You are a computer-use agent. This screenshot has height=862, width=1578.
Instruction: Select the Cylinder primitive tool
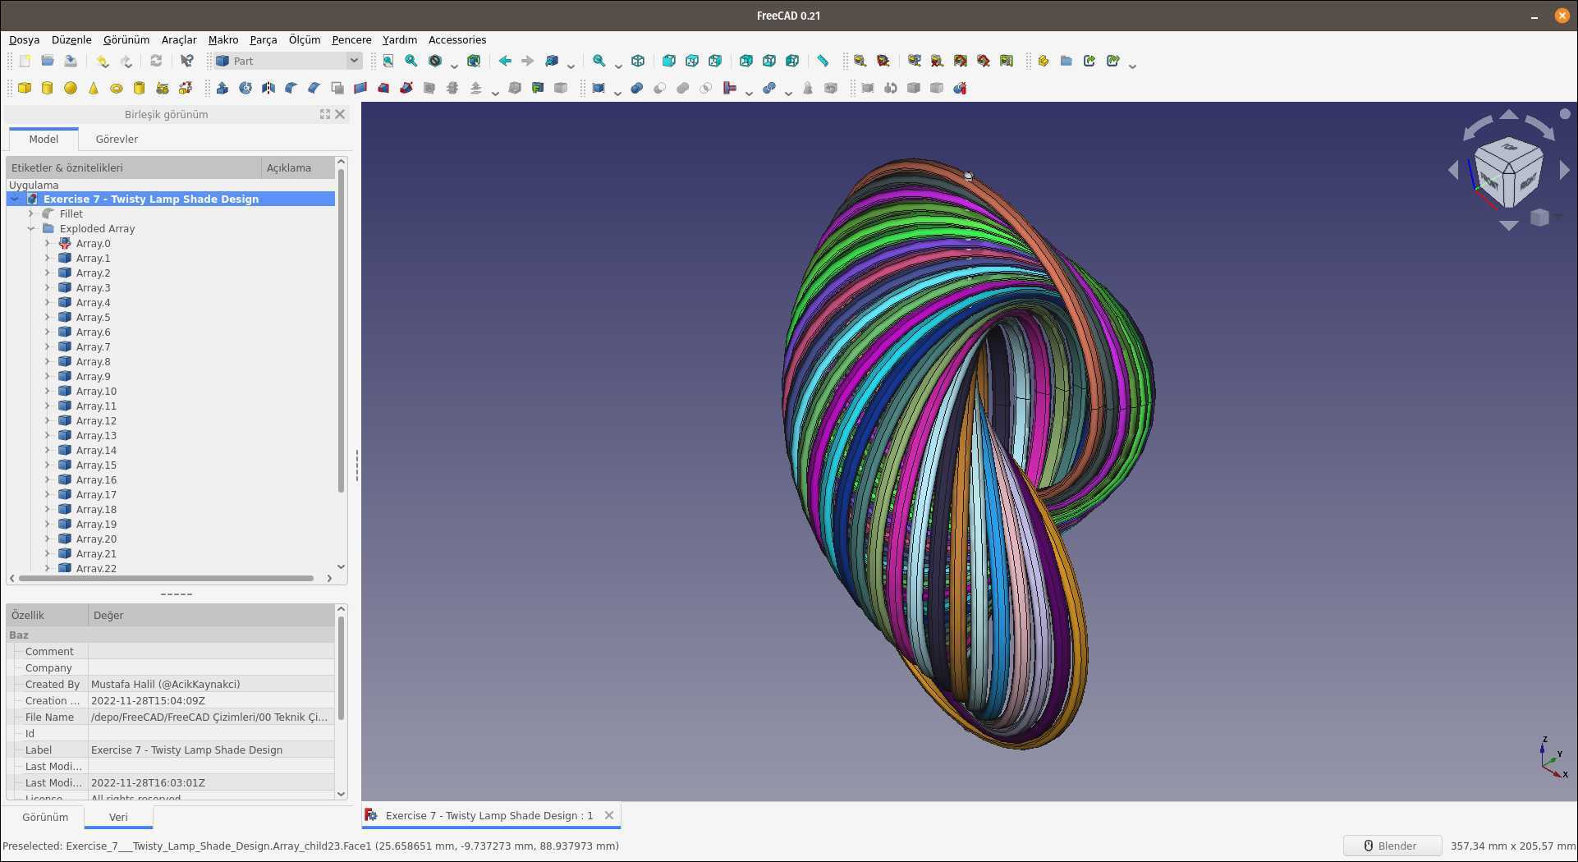(x=48, y=88)
